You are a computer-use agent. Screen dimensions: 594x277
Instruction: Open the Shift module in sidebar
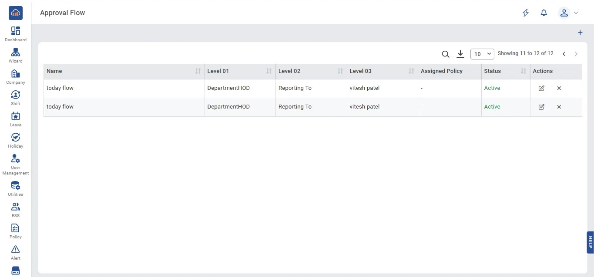pos(16,98)
